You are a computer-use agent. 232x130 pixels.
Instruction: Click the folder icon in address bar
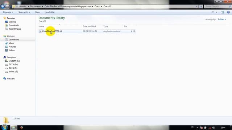[x=14, y=6]
